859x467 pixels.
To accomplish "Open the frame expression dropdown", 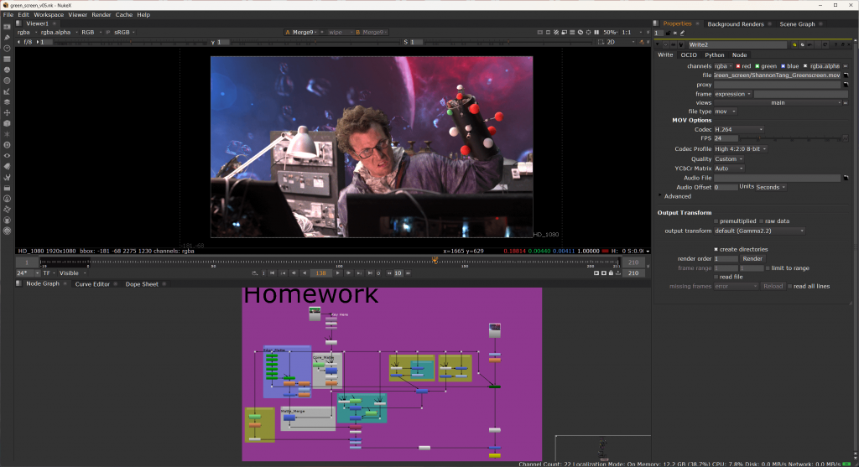I will 732,94.
